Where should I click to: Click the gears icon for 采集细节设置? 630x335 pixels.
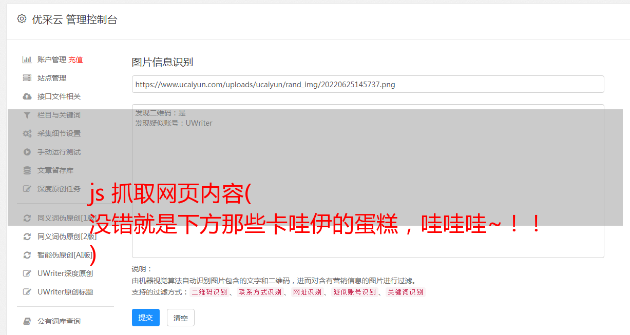pyautogui.click(x=27, y=133)
